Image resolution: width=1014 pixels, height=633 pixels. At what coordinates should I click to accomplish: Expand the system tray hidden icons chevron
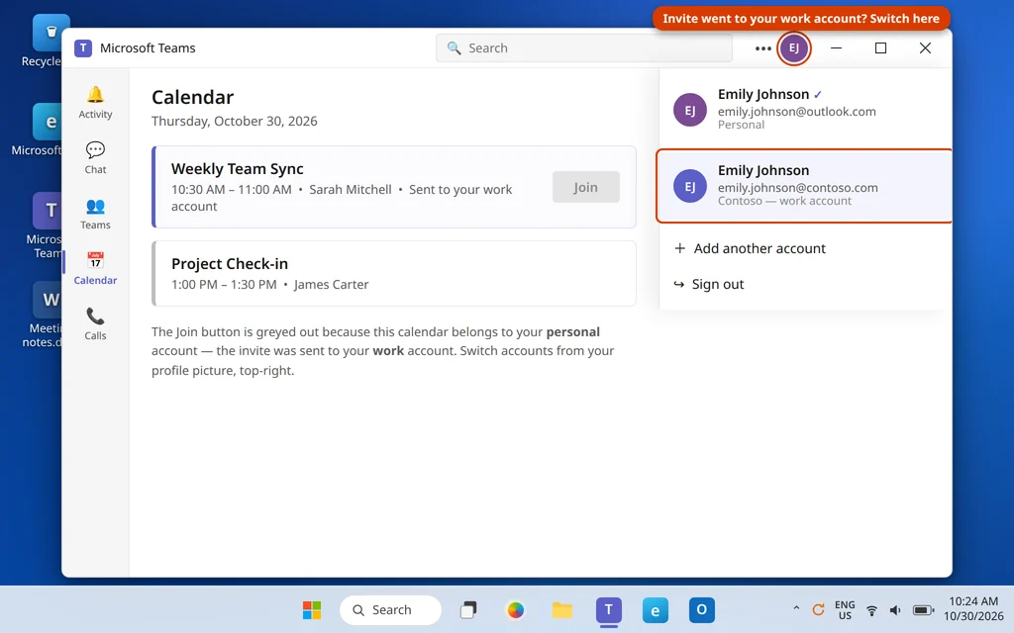(796, 608)
